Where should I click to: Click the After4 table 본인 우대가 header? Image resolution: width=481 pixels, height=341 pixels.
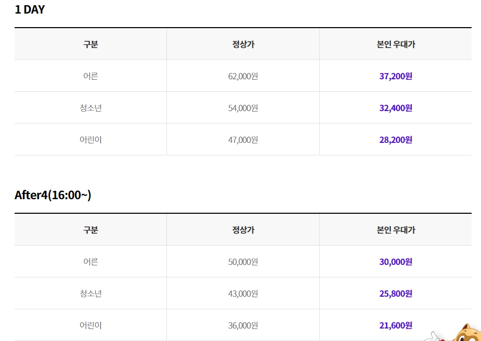[396, 230]
